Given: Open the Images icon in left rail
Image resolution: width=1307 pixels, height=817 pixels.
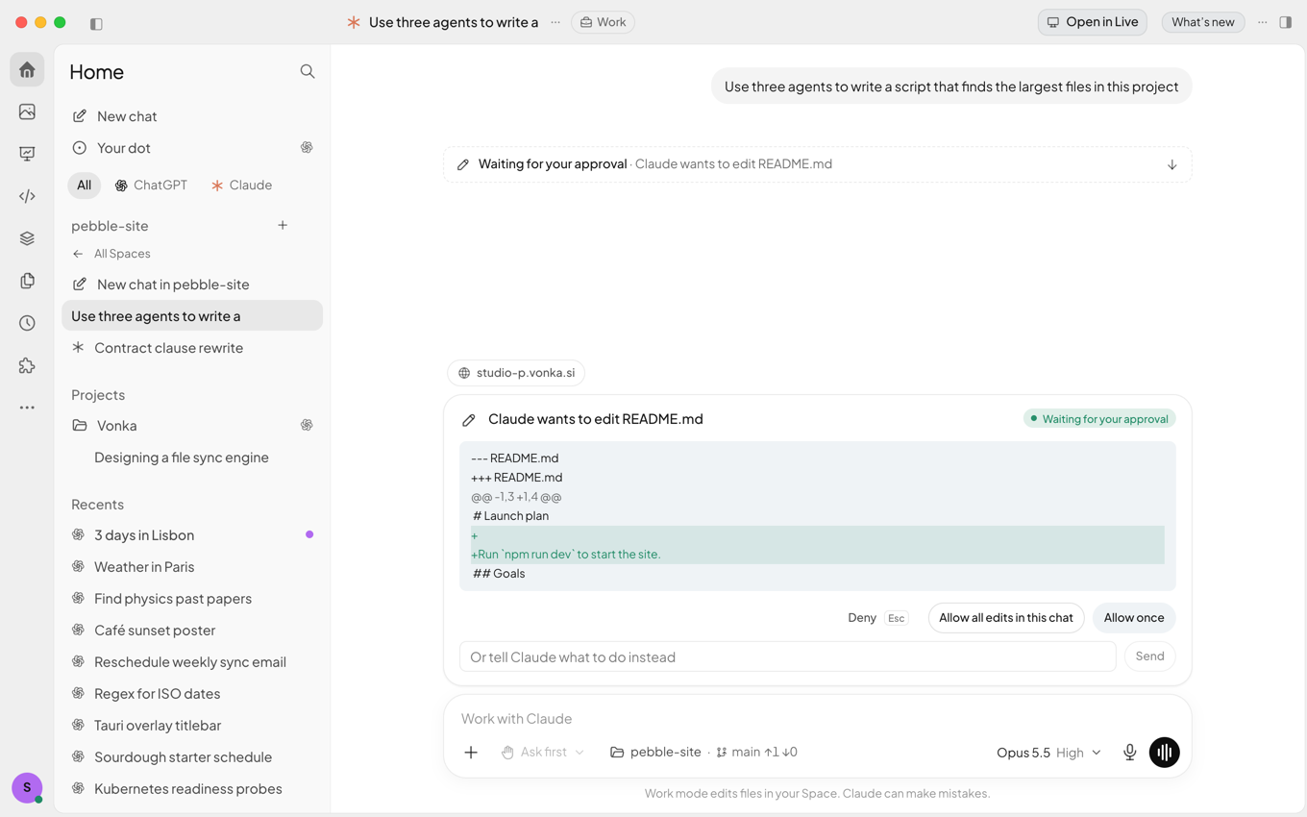Looking at the screenshot, I should tap(27, 111).
